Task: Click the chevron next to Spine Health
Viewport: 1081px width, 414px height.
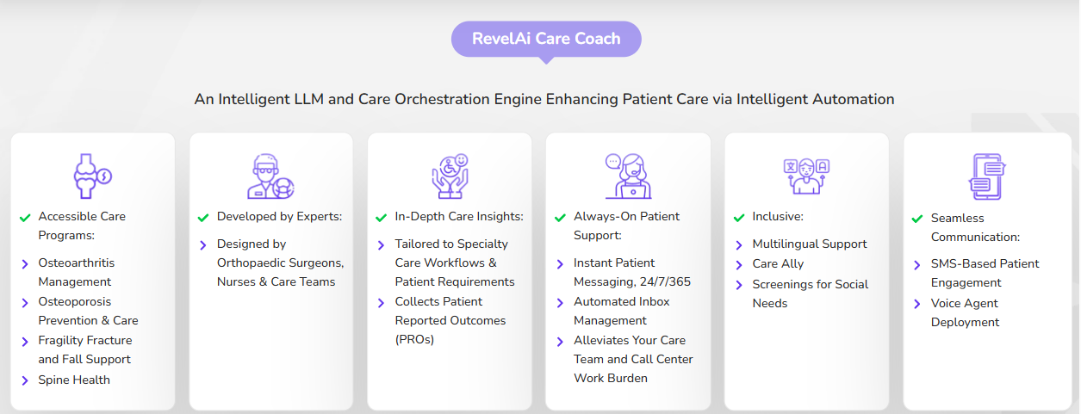Action: 25,380
